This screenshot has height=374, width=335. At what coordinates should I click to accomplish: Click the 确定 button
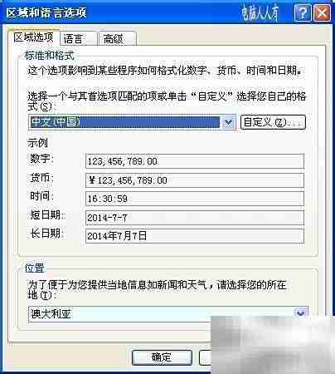(x=162, y=357)
